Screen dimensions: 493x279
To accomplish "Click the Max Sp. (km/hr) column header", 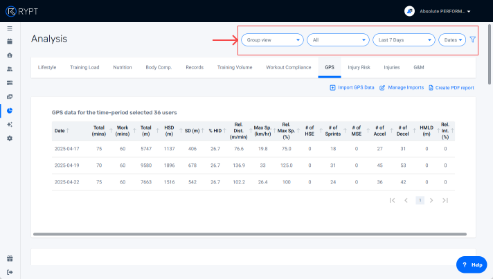I will (x=262, y=131).
